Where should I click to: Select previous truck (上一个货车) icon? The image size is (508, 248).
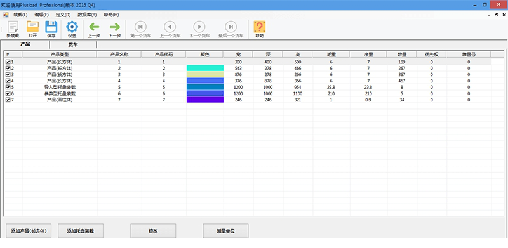click(x=170, y=27)
